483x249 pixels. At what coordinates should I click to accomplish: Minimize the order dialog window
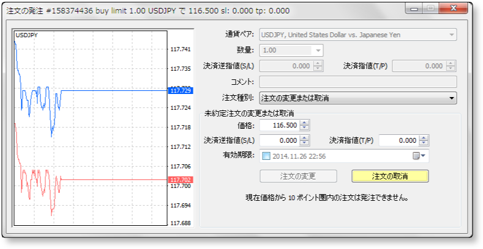coord(414,9)
